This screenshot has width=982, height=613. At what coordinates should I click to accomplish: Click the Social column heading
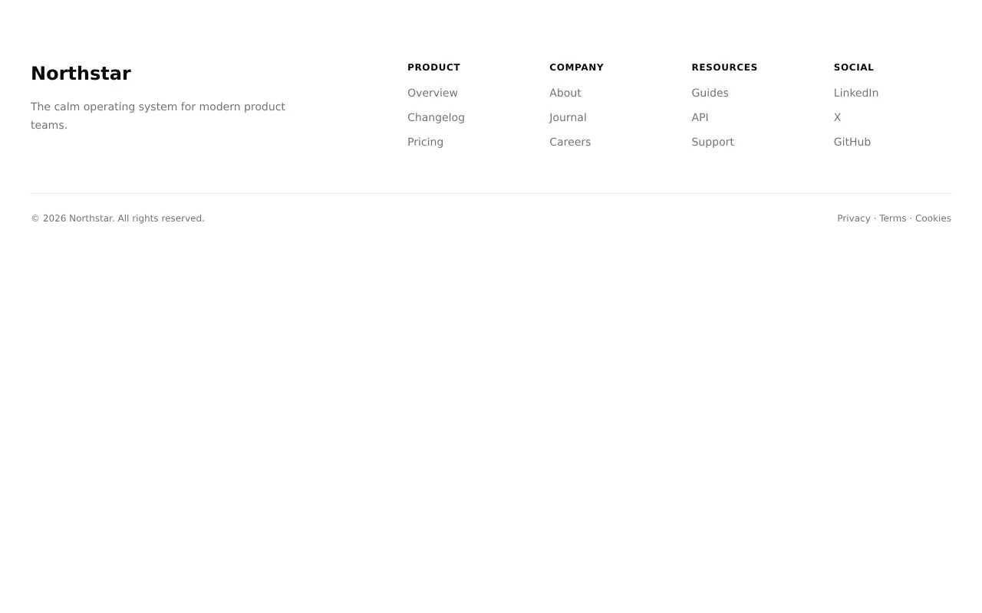[854, 67]
